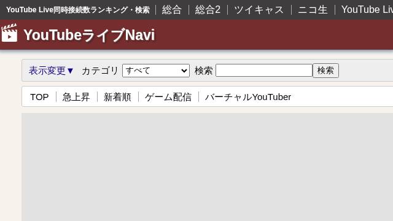Click the clapperboard logo icon
This screenshot has height=221, width=393.
click(9, 33)
